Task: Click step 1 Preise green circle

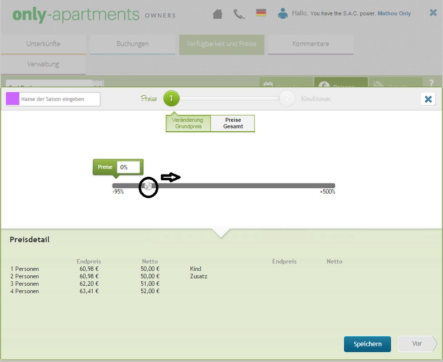Action: (x=171, y=99)
